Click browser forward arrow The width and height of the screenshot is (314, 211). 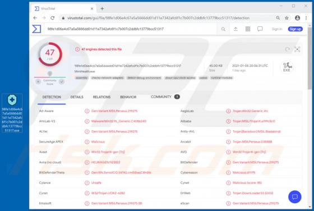(44, 18)
